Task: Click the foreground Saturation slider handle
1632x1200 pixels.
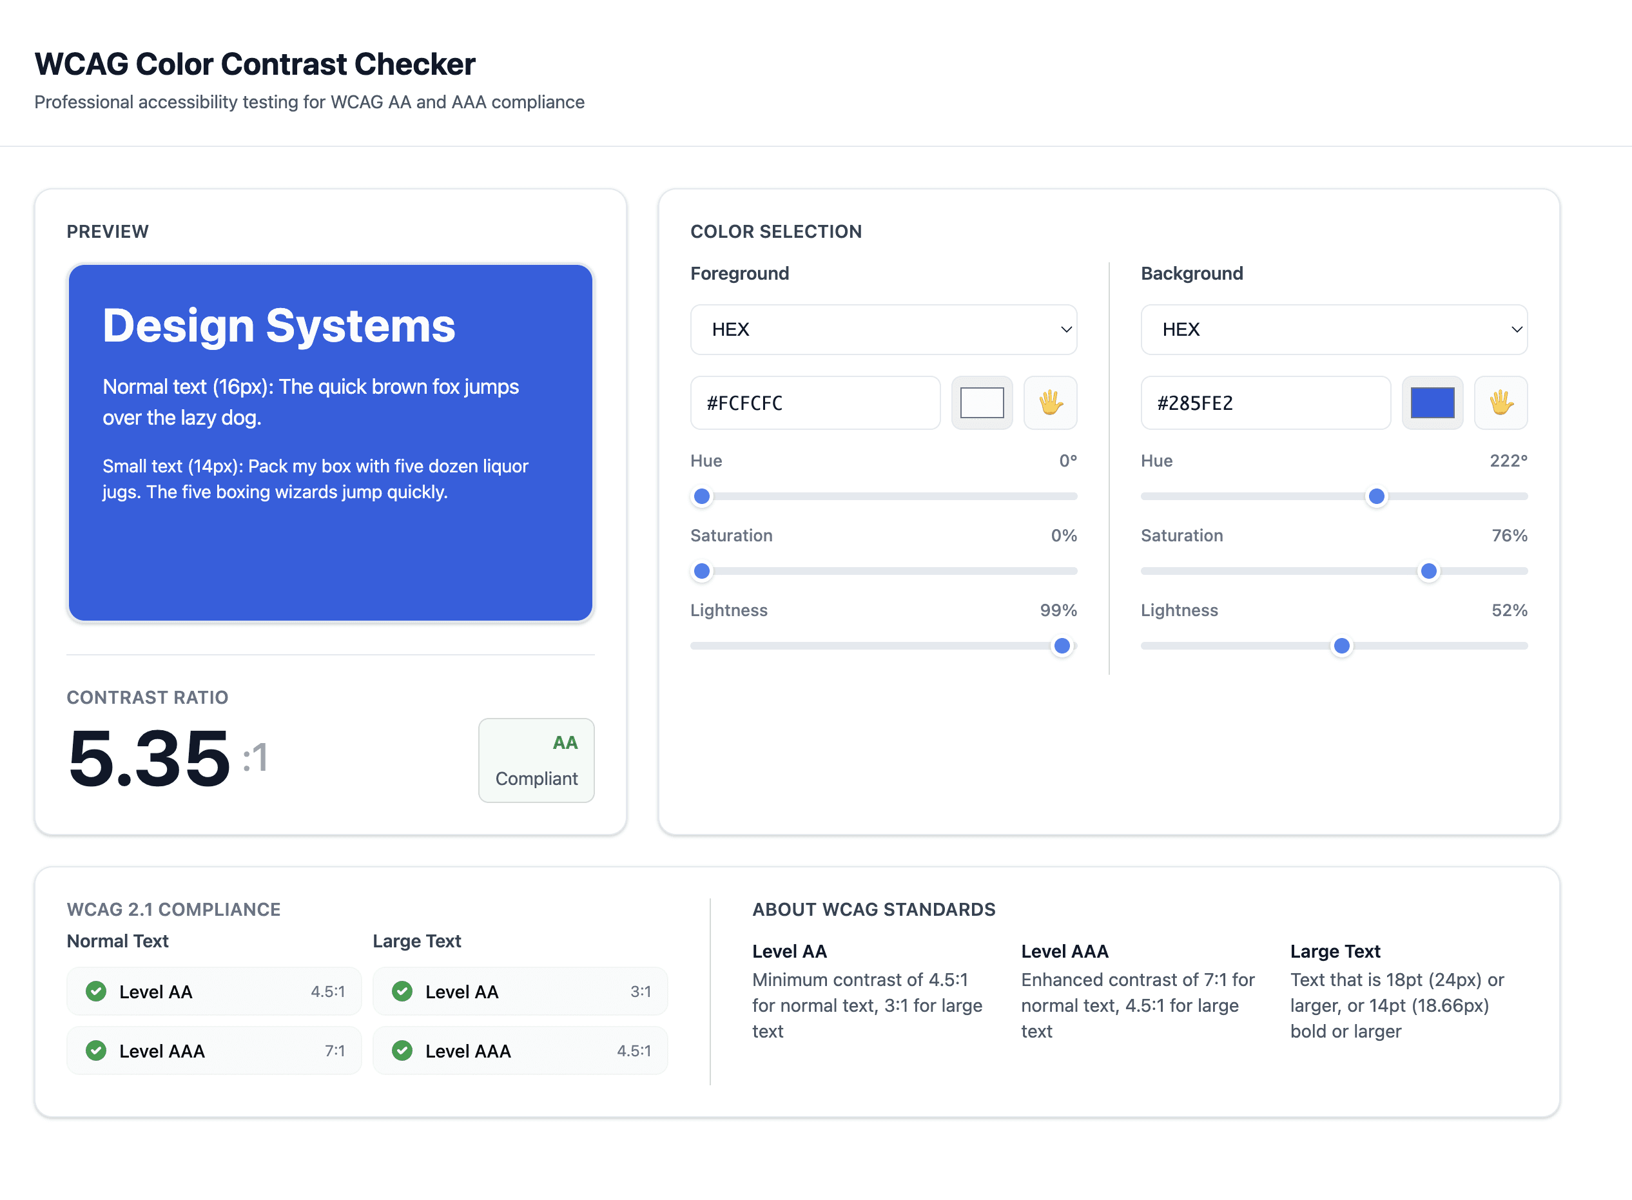Action: click(702, 571)
